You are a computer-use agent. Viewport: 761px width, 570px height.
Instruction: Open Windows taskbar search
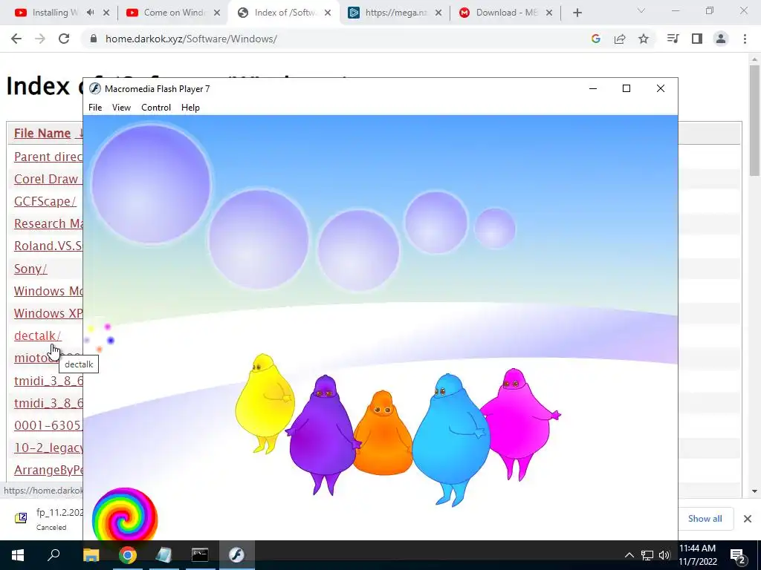54,555
